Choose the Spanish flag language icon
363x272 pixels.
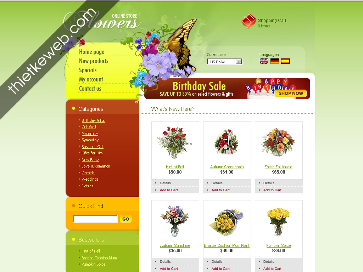tap(285, 61)
